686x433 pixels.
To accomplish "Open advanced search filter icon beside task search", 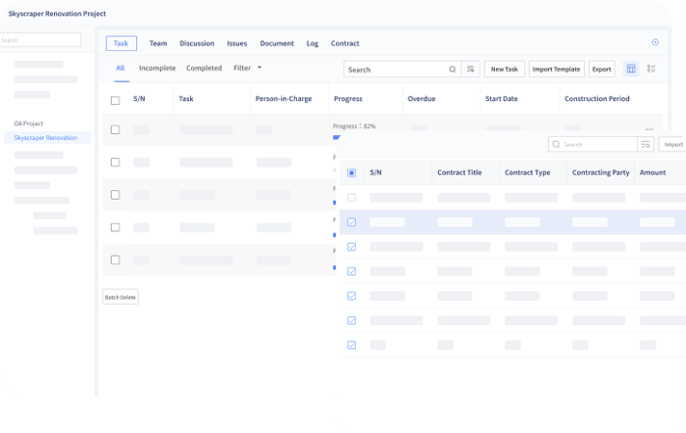I will tap(470, 70).
